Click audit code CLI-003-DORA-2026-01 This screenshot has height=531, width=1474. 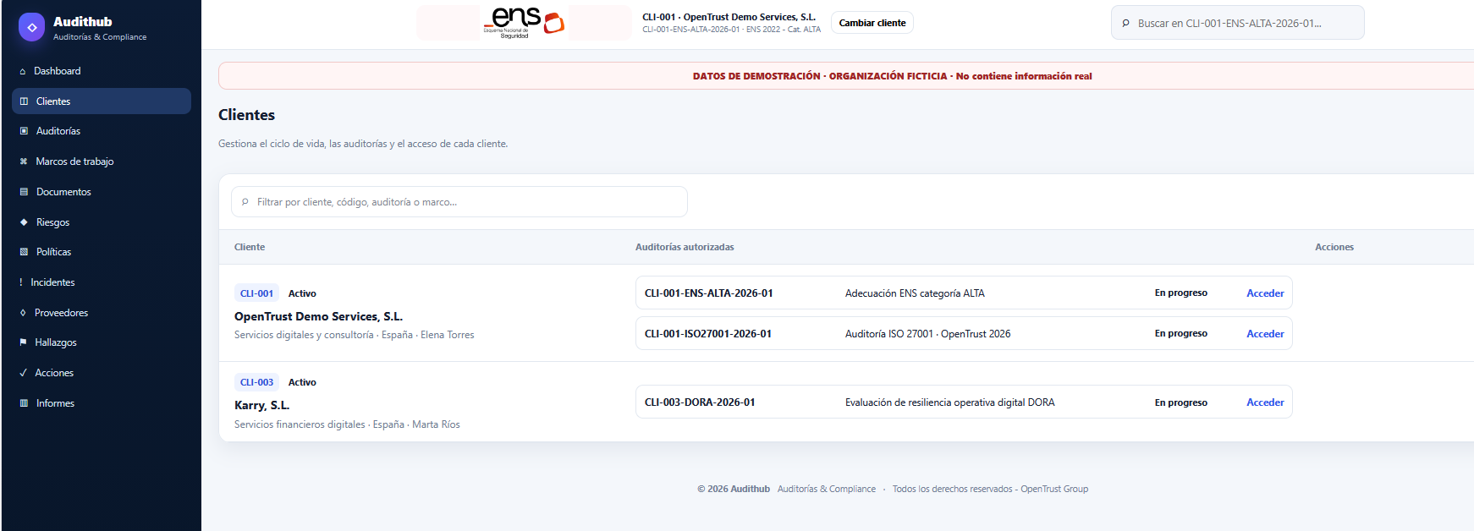(x=700, y=402)
